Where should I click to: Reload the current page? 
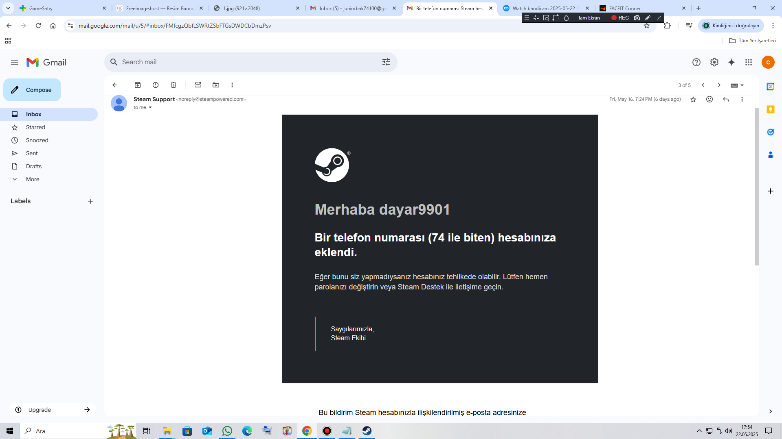[x=38, y=26]
